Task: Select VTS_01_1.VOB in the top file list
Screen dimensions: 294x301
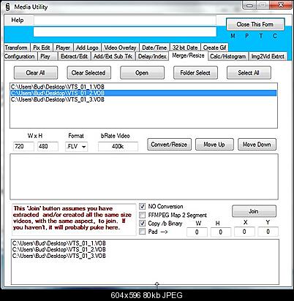Action: (x=143, y=87)
